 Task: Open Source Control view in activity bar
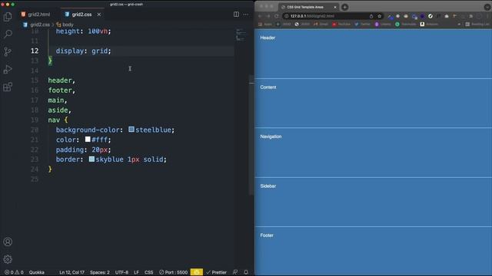pos(8,51)
